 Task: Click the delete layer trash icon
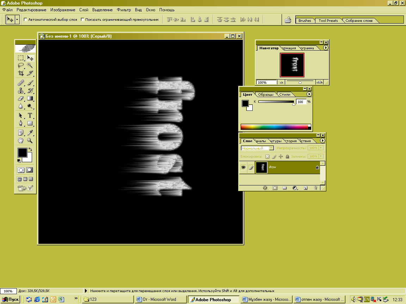(315, 188)
